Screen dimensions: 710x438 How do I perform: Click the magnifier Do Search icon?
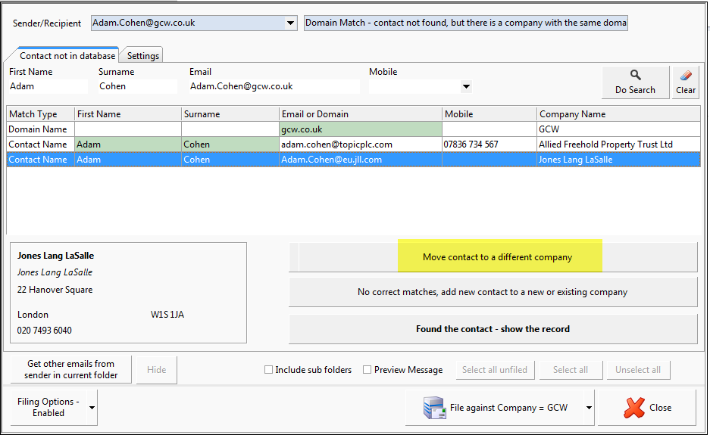tap(635, 75)
